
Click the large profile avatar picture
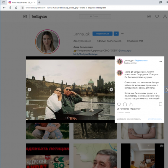(x=47, y=42)
